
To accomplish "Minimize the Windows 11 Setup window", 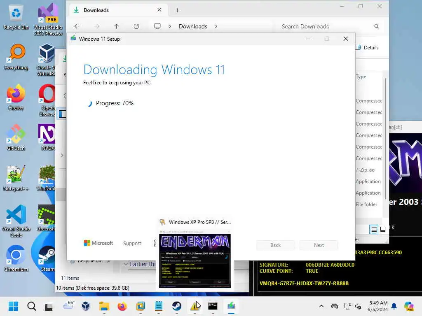I will click(308, 39).
